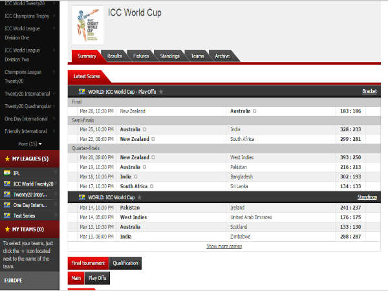
Task: Click the globe icon in Play Offs header
Action: [x=82, y=91]
